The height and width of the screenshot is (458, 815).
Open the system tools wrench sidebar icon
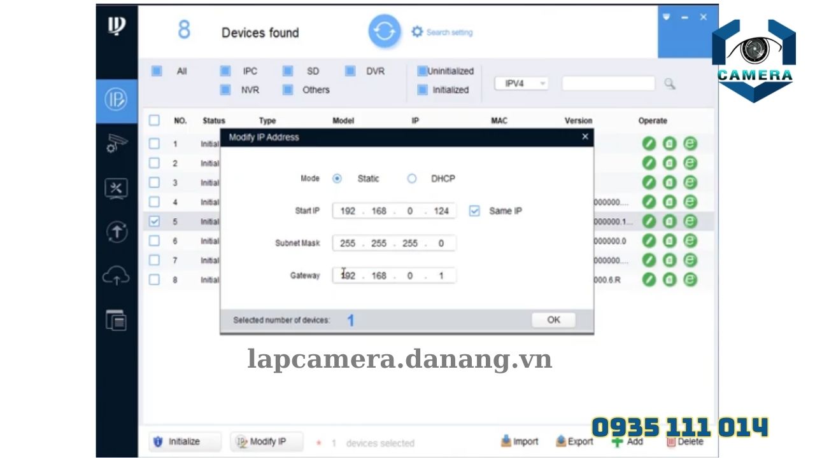(x=116, y=188)
